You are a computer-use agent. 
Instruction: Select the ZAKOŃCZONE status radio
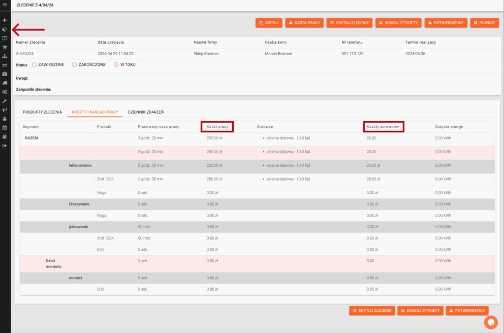coord(74,64)
